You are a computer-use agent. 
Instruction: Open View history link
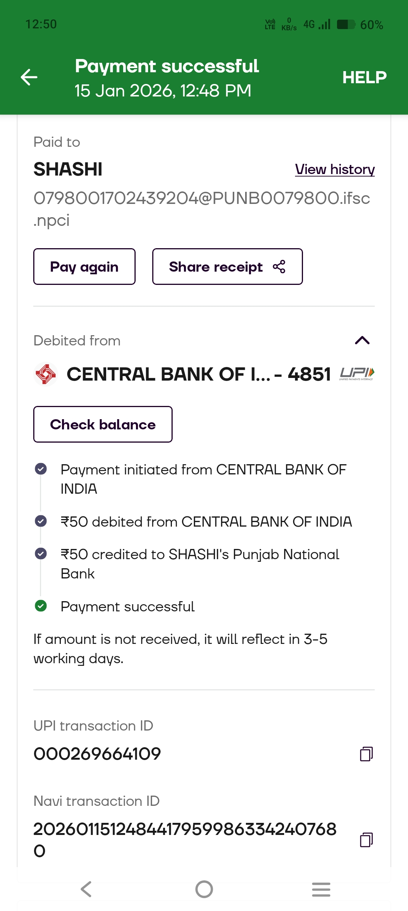[335, 169]
